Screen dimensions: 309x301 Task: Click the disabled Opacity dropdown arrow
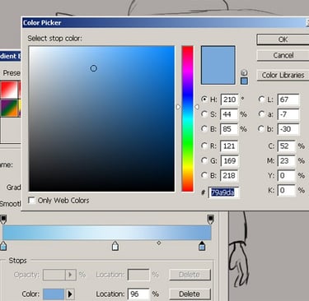(70, 275)
